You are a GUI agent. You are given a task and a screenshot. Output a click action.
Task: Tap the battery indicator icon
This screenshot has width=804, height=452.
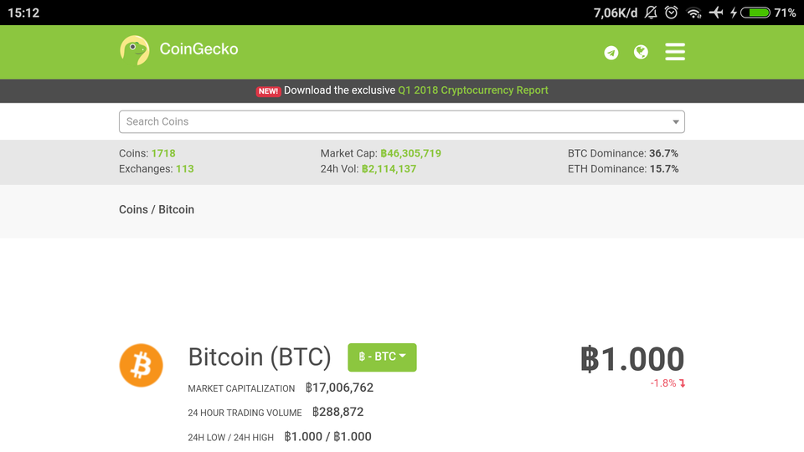point(757,13)
